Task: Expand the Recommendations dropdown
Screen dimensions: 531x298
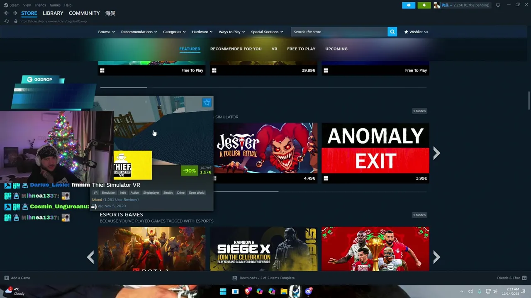Action: coord(139,32)
